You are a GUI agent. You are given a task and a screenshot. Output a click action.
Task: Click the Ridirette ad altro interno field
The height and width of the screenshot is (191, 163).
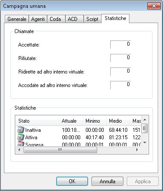[121, 71]
